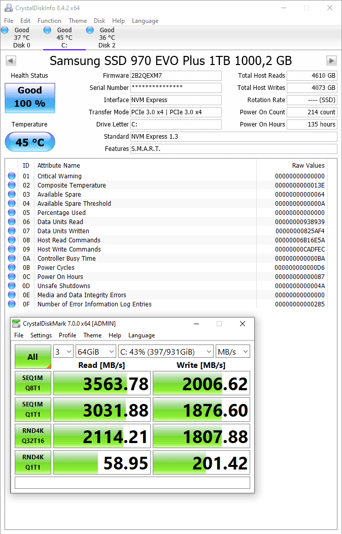Open Profile menu in CrystalDiskMark

67,335
